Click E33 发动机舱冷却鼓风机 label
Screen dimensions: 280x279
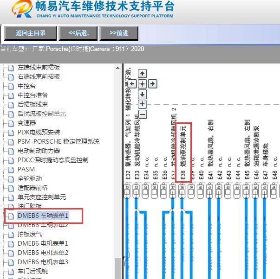(137, 147)
